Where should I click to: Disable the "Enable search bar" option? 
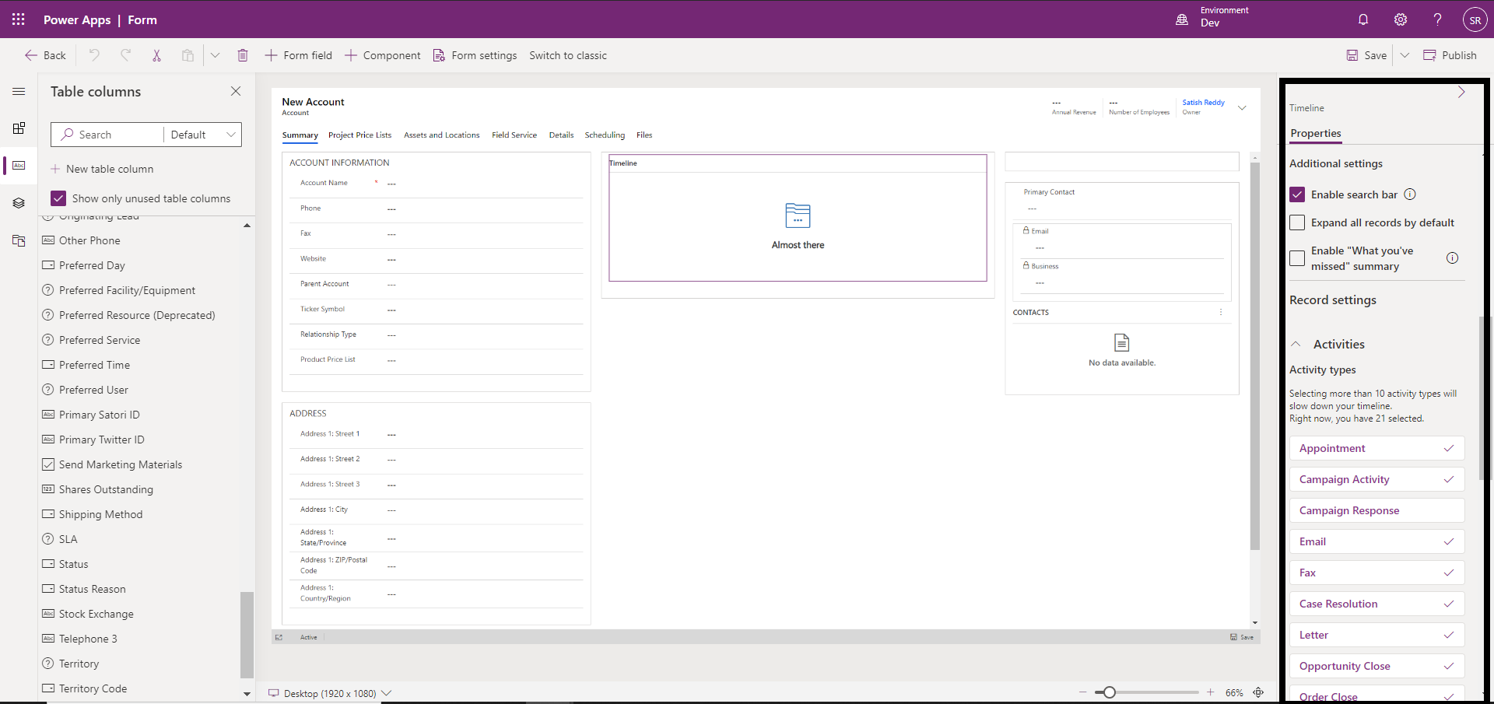[1297, 194]
